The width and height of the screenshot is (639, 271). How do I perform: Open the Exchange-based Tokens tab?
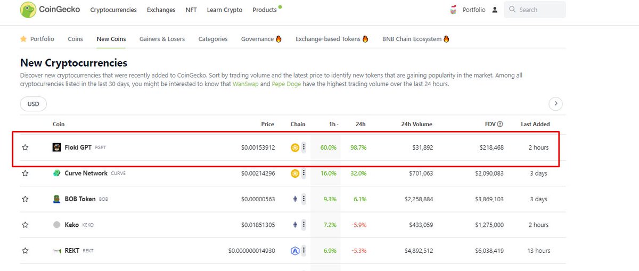pos(332,39)
